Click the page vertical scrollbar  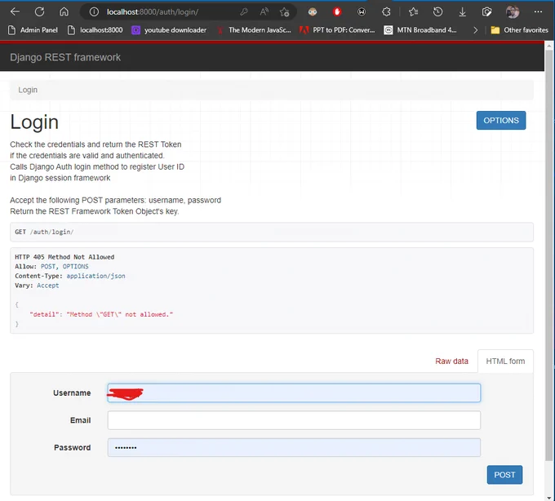click(x=549, y=255)
